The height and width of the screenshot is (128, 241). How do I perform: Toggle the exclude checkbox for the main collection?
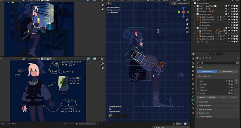pos(226,6)
